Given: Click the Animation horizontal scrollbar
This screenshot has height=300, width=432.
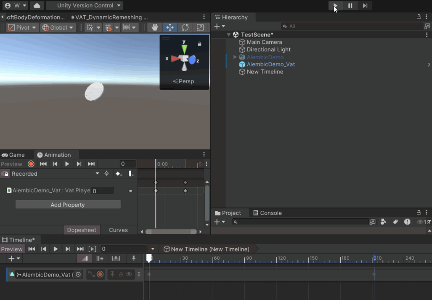Looking at the screenshot, I should [171, 232].
